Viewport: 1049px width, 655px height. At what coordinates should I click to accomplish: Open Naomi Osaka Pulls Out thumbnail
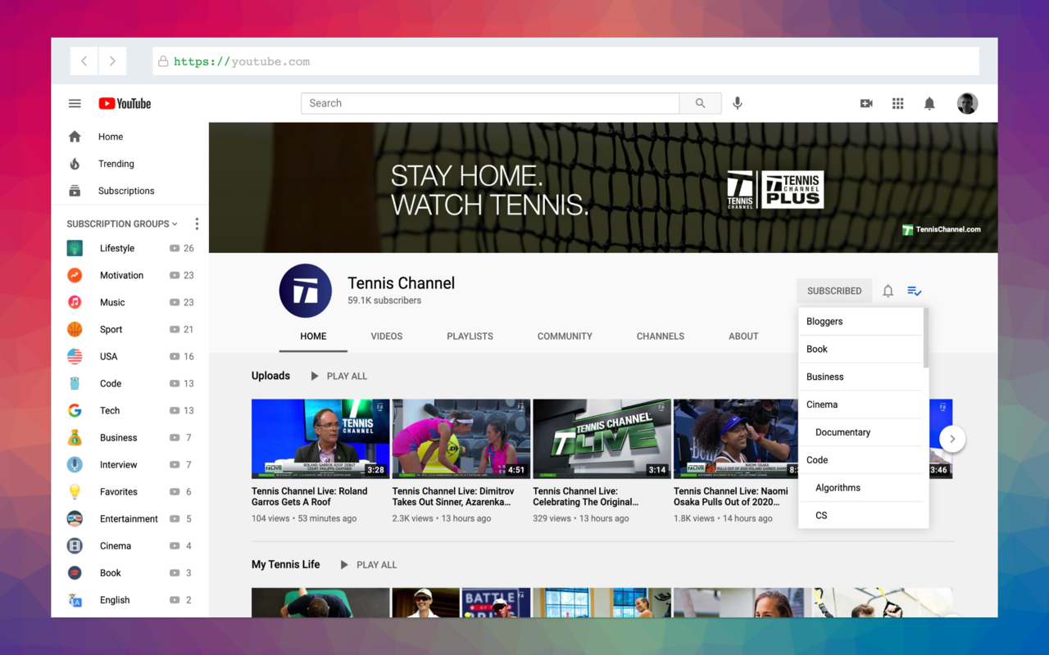736,439
